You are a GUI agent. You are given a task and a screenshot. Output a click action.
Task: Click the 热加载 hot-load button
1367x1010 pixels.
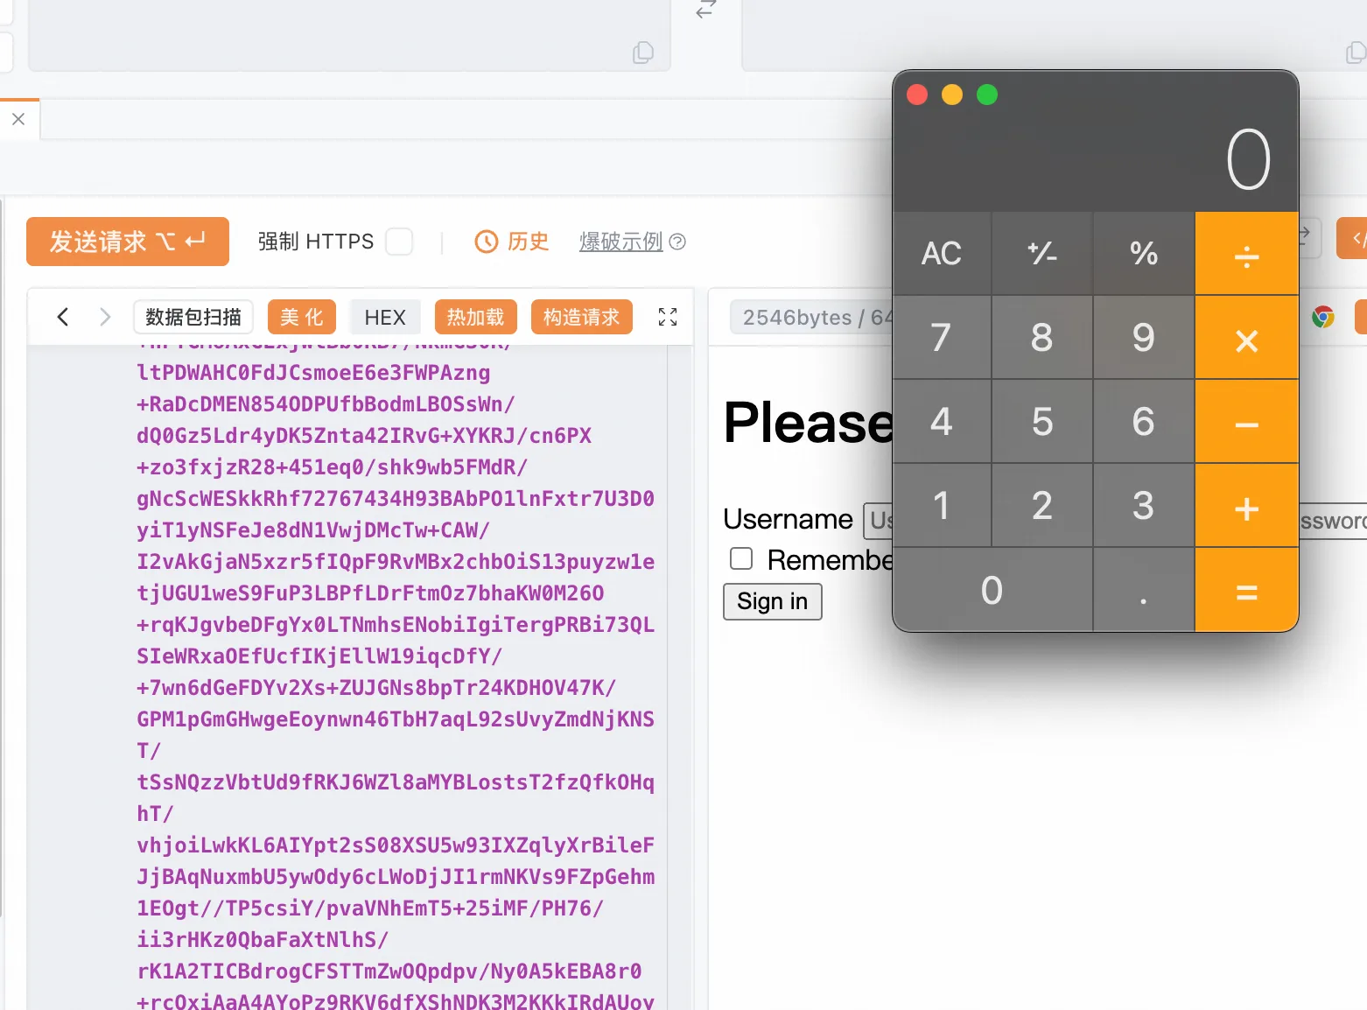(475, 317)
